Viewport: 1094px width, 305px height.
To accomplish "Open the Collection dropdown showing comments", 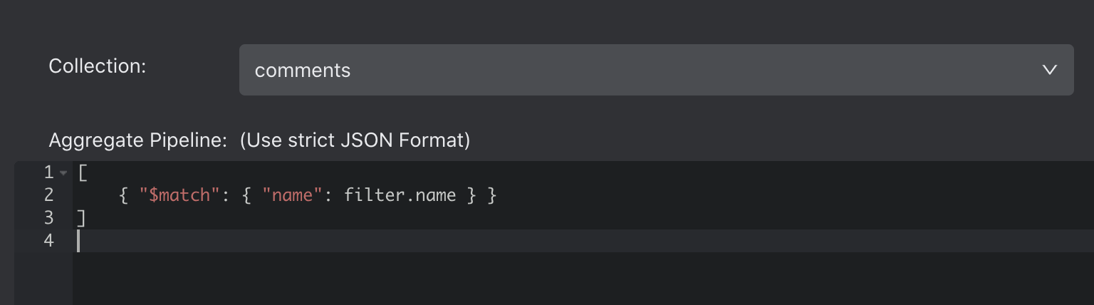I will coord(656,70).
